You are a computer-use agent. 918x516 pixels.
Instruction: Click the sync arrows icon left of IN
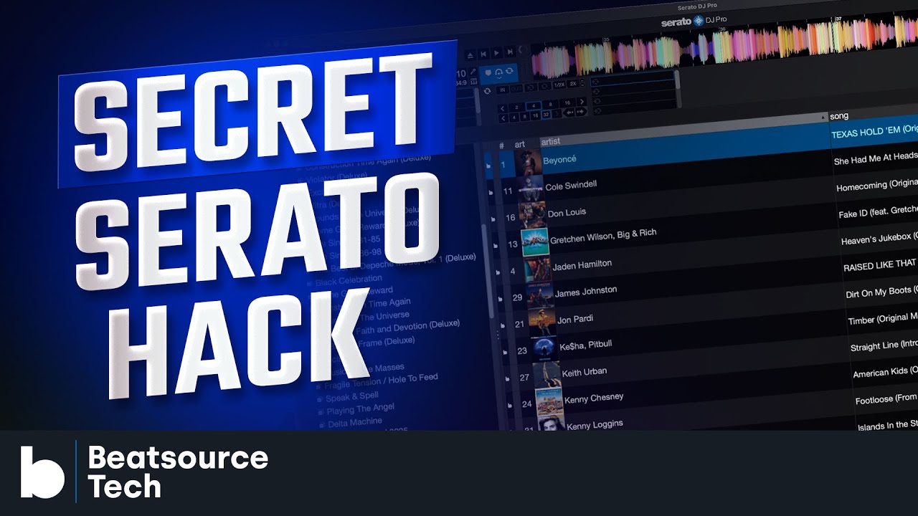487,91
